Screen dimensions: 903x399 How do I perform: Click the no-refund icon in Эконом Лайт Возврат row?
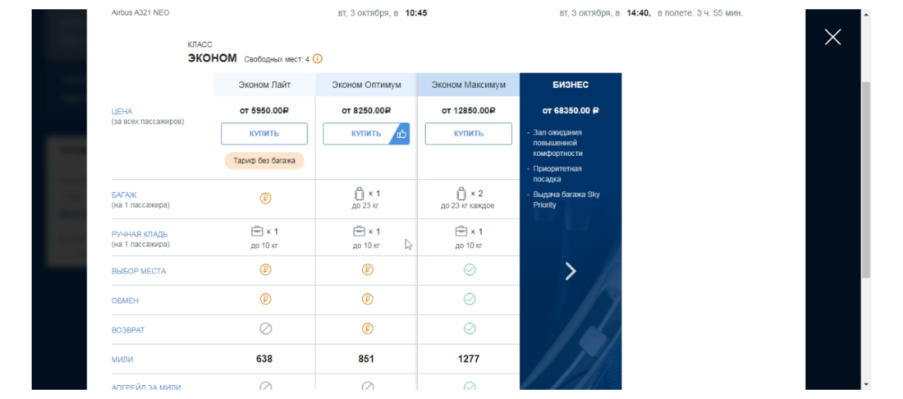tap(265, 328)
